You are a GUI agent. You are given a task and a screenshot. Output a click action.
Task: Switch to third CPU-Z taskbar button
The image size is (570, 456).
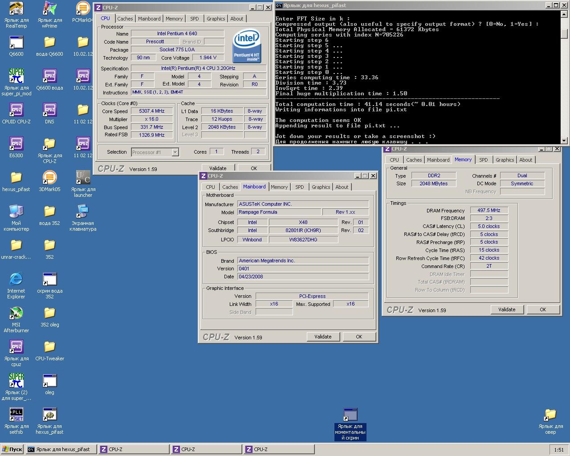tap(279, 449)
